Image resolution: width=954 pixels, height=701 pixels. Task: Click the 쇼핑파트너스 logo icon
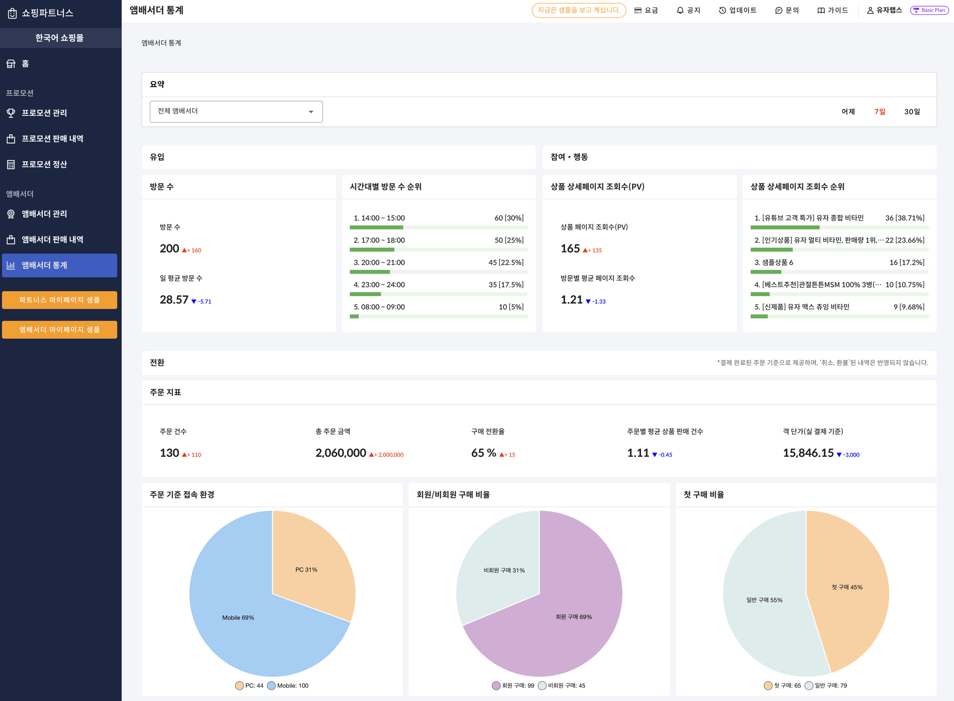(12, 13)
